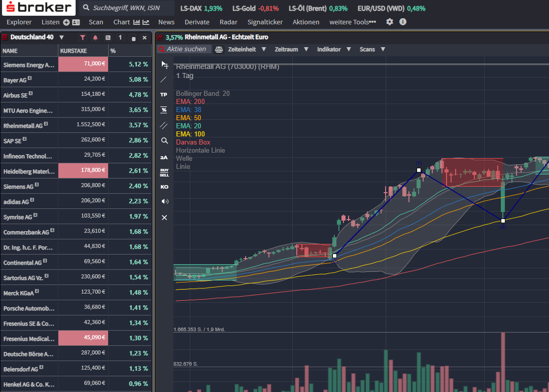
Task: Click the LS-DAX ticker quote
Action: [201, 9]
